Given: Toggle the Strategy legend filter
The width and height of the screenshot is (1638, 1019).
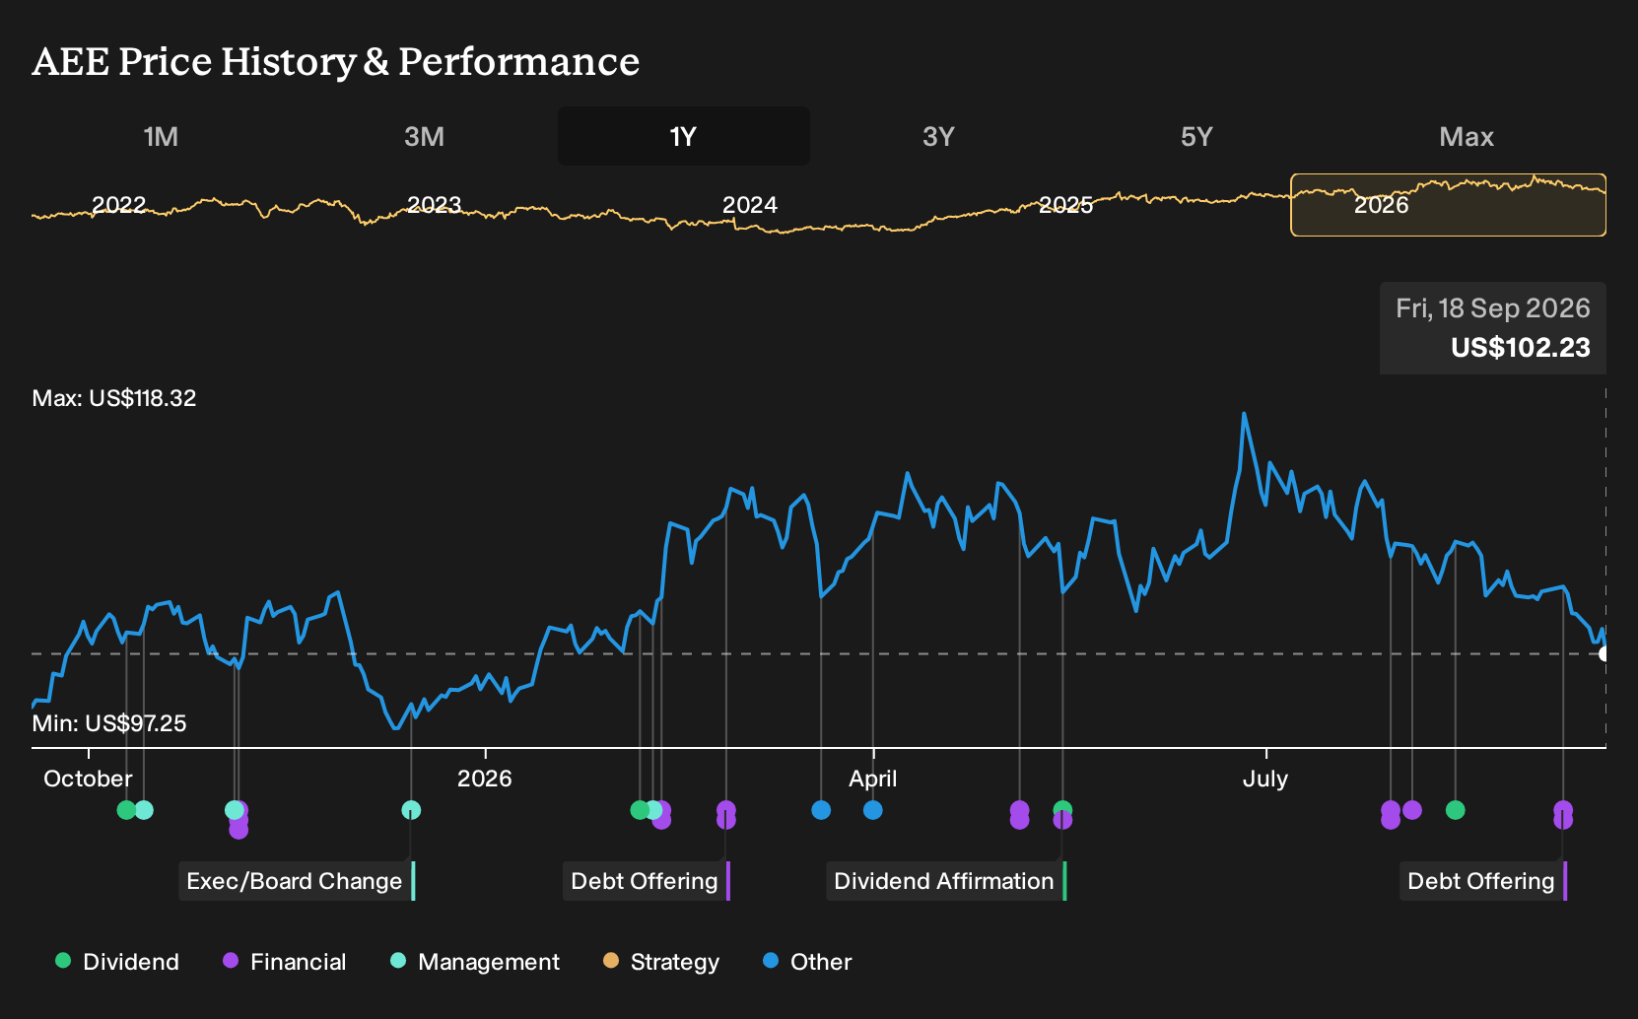Looking at the screenshot, I should (661, 962).
